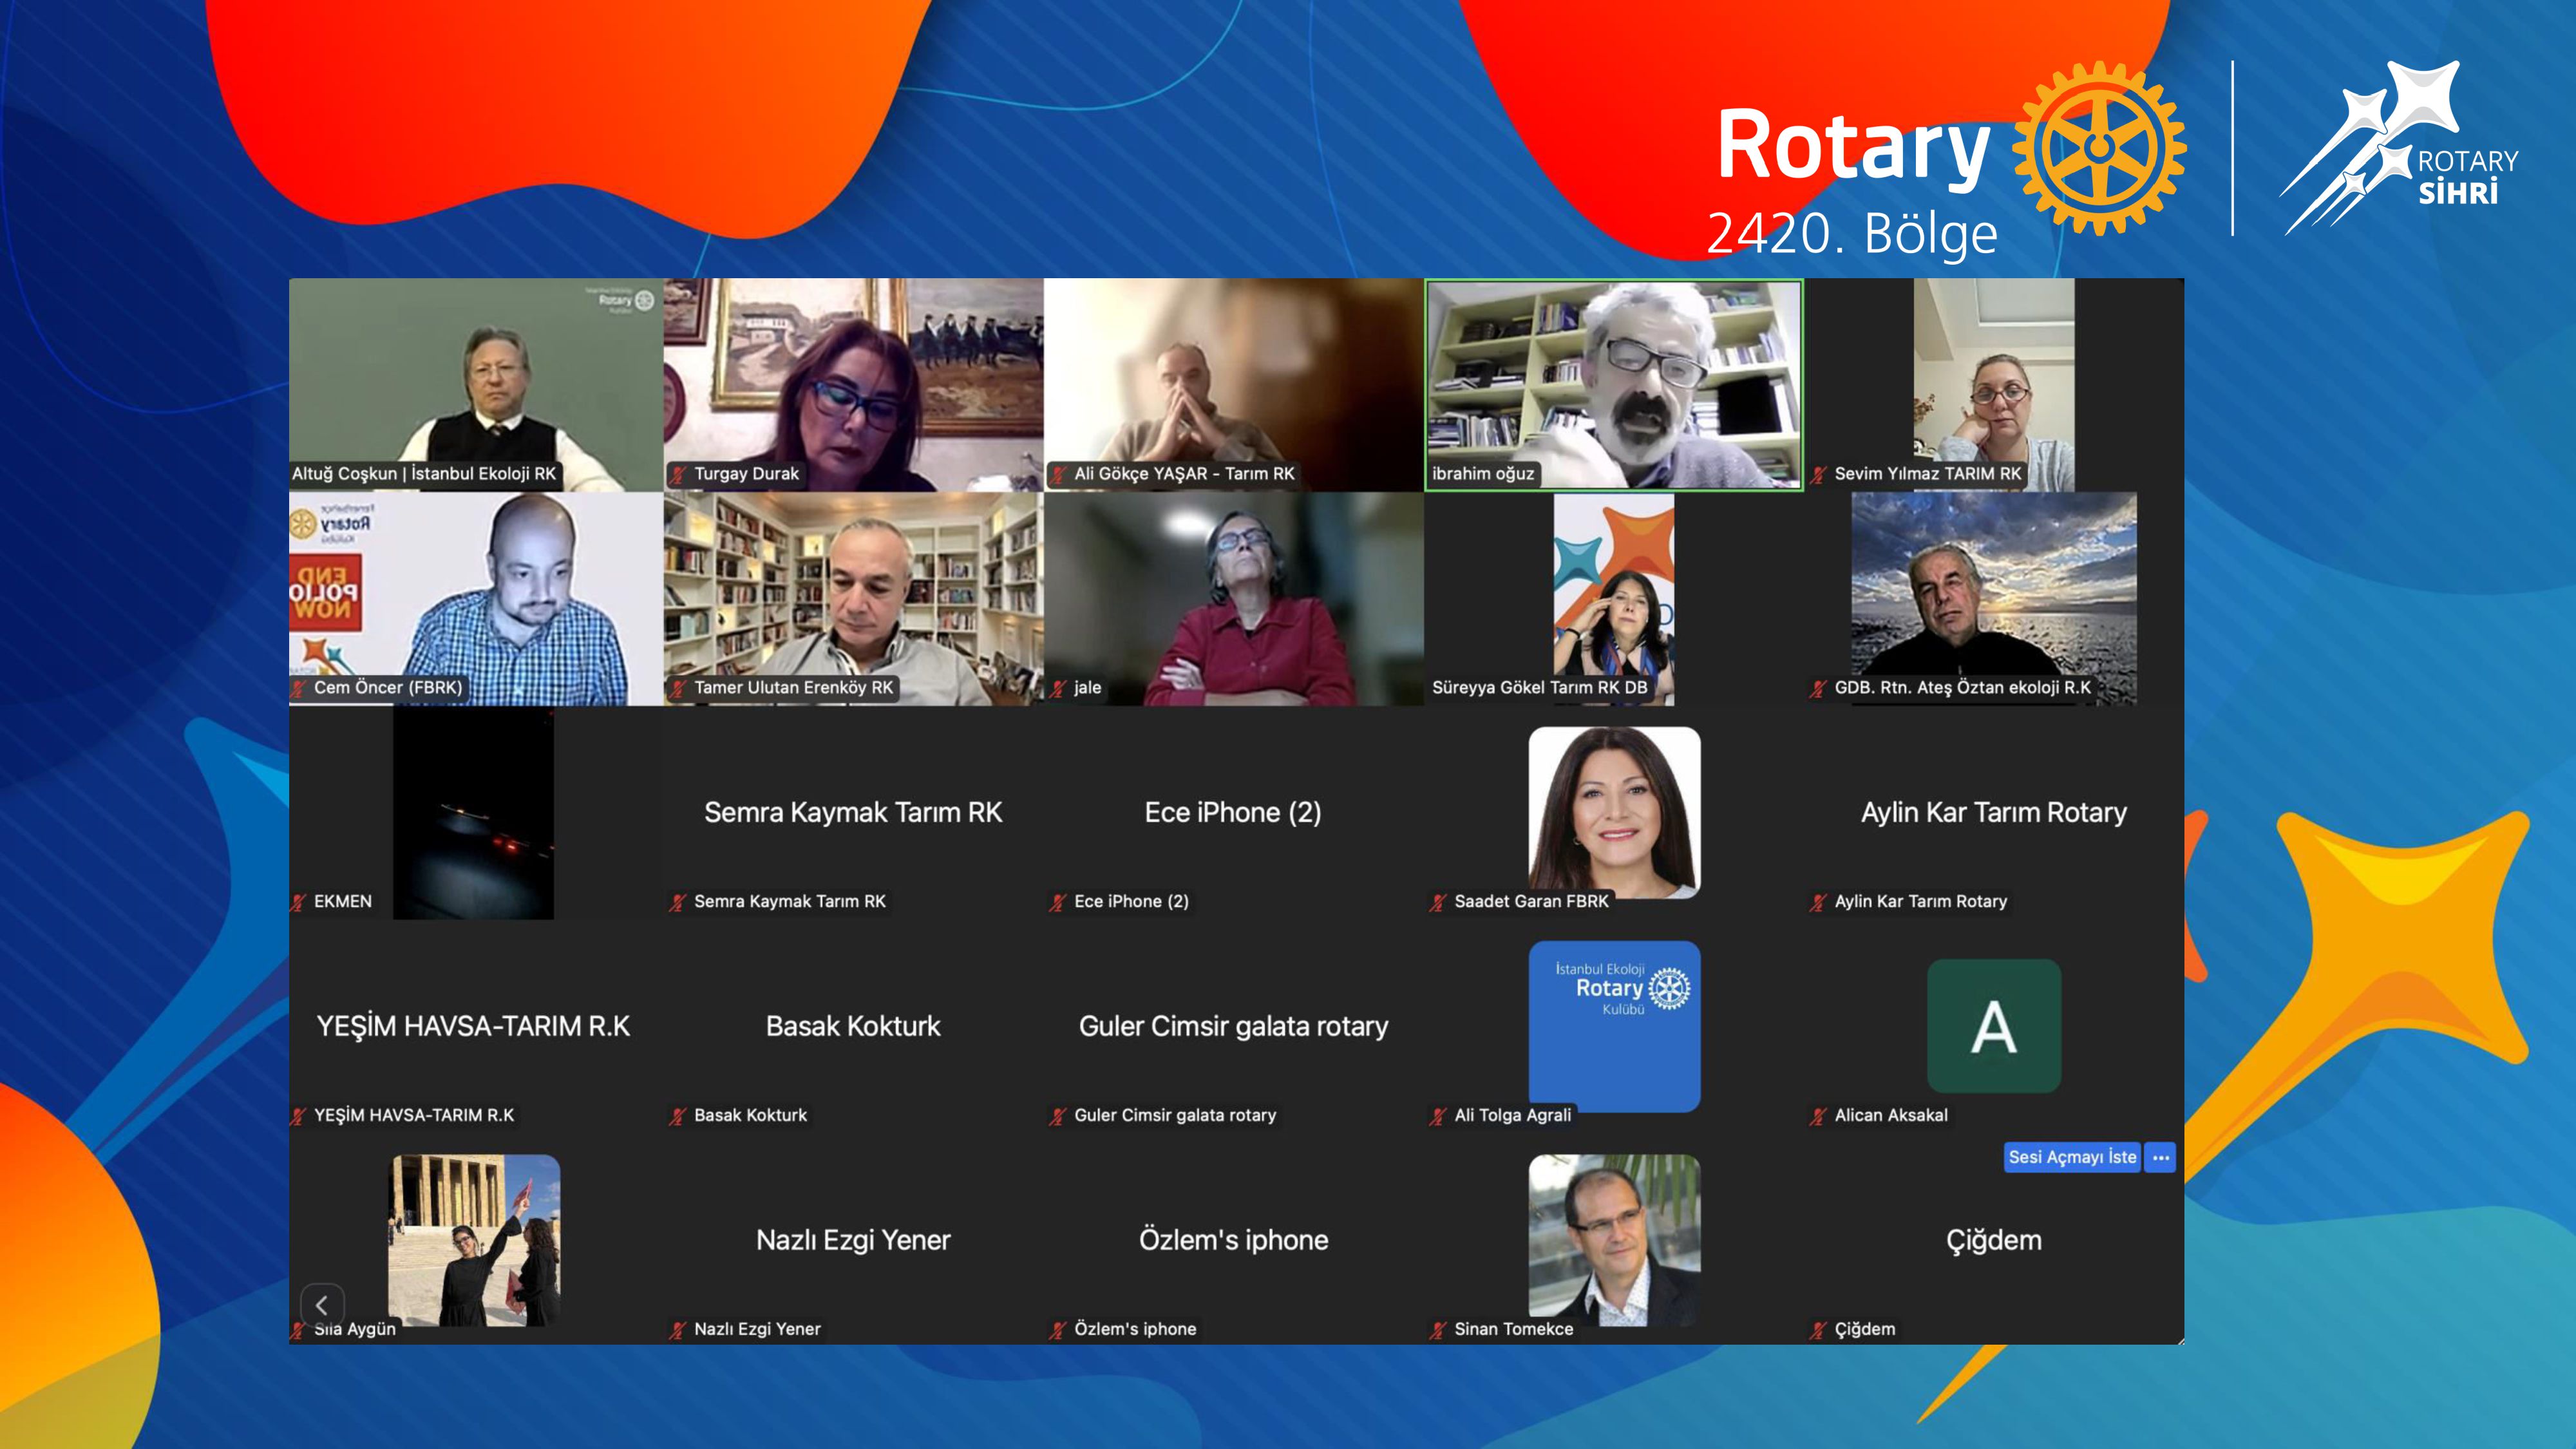Click muted mic icon in Özlem's iphone name label

1058,1330
